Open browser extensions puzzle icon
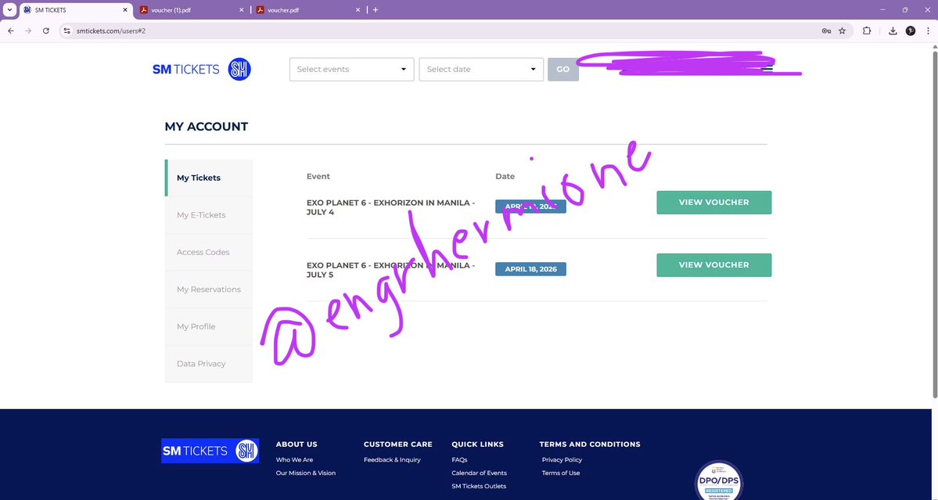Viewport: 938px width, 500px height. tap(866, 31)
